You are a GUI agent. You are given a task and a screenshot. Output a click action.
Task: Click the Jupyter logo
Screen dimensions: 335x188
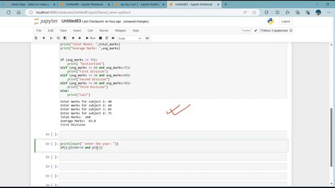click(46, 21)
